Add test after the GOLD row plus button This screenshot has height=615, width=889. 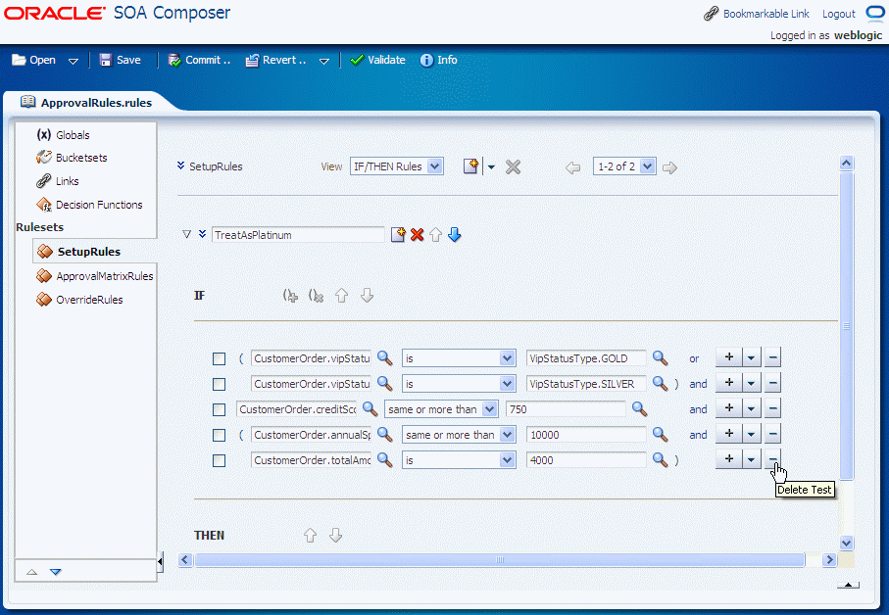(729, 357)
